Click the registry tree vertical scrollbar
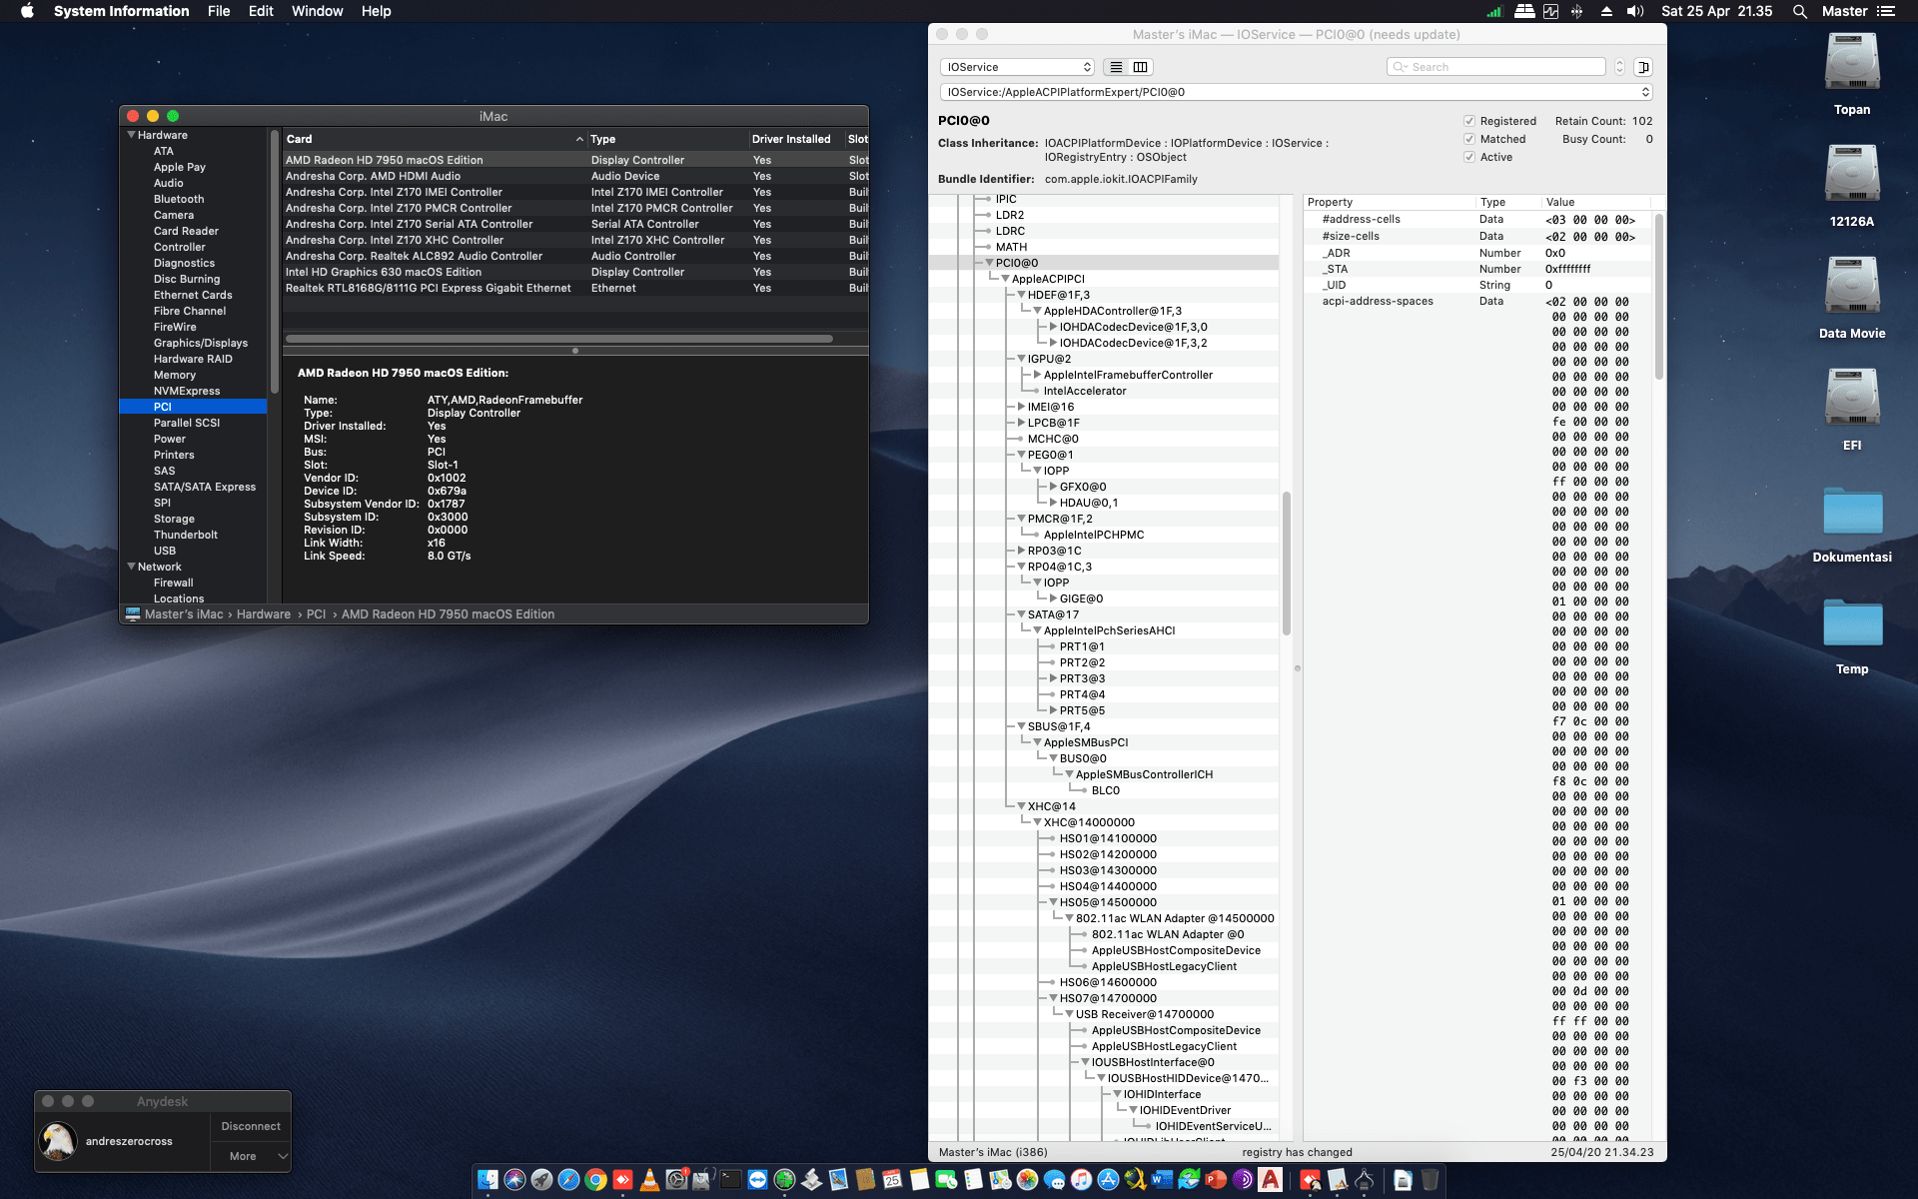Image resolution: width=1918 pixels, height=1199 pixels. pos(1287,564)
